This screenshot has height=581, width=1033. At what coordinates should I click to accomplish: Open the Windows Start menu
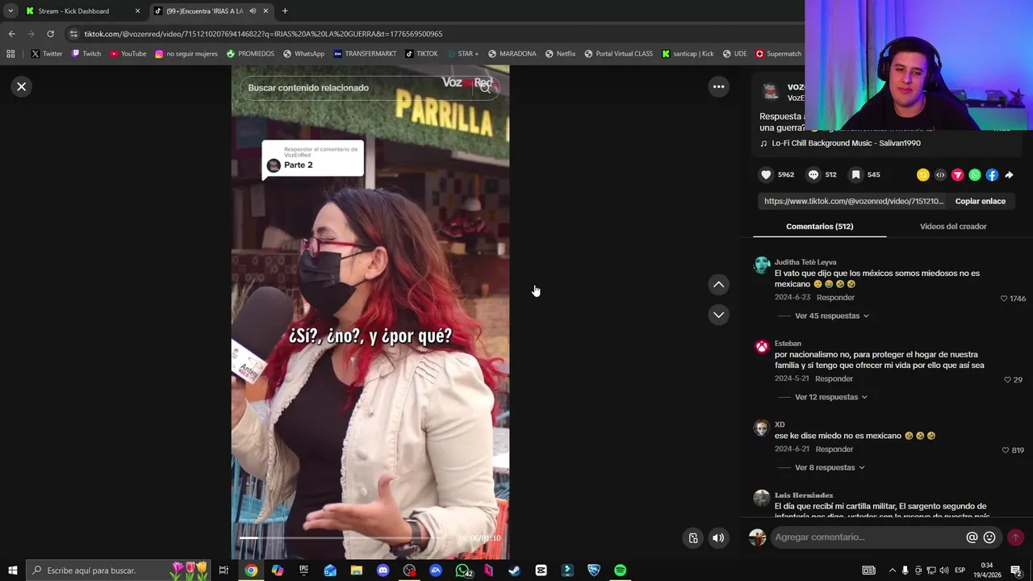click(x=13, y=571)
